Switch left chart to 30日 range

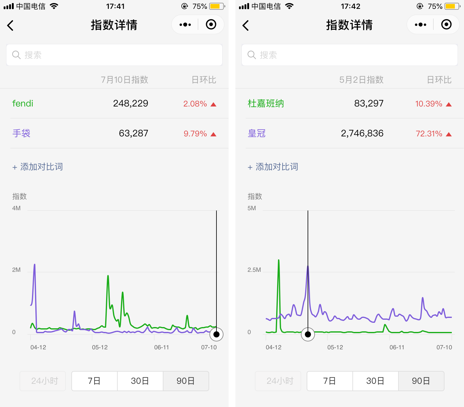140,381
